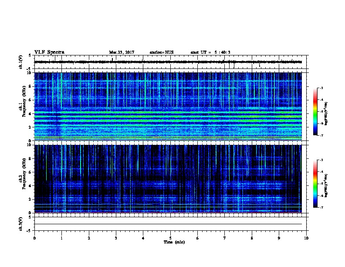This screenshot has width=345, height=267.
Task: Click the "-5" tick of ch.3(V) axis
Action: tap(29, 231)
